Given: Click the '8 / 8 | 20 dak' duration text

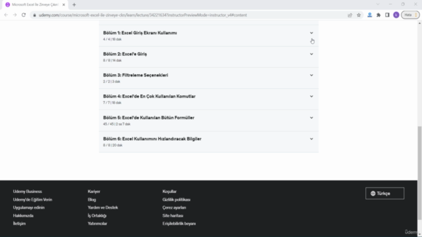Looking at the screenshot, I should click(x=113, y=145).
